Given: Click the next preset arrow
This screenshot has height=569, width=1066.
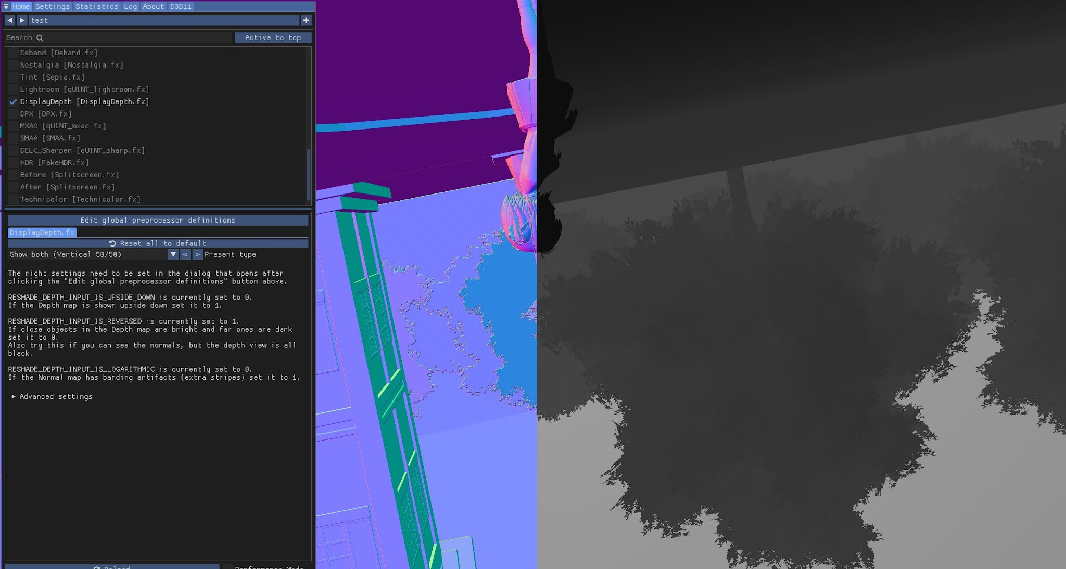Looking at the screenshot, I should pos(22,20).
